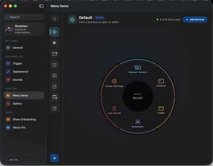The width and height of the screenshot is (213, 166).
Task: Click Show Onboarding
Action: coord(24,119)
